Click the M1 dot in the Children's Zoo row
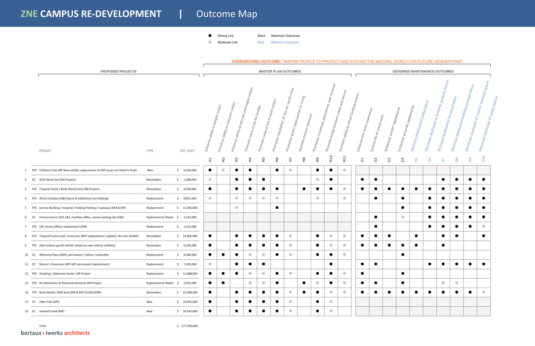Image resolution: width=535 pixels, height=346 pixels. 210,170
